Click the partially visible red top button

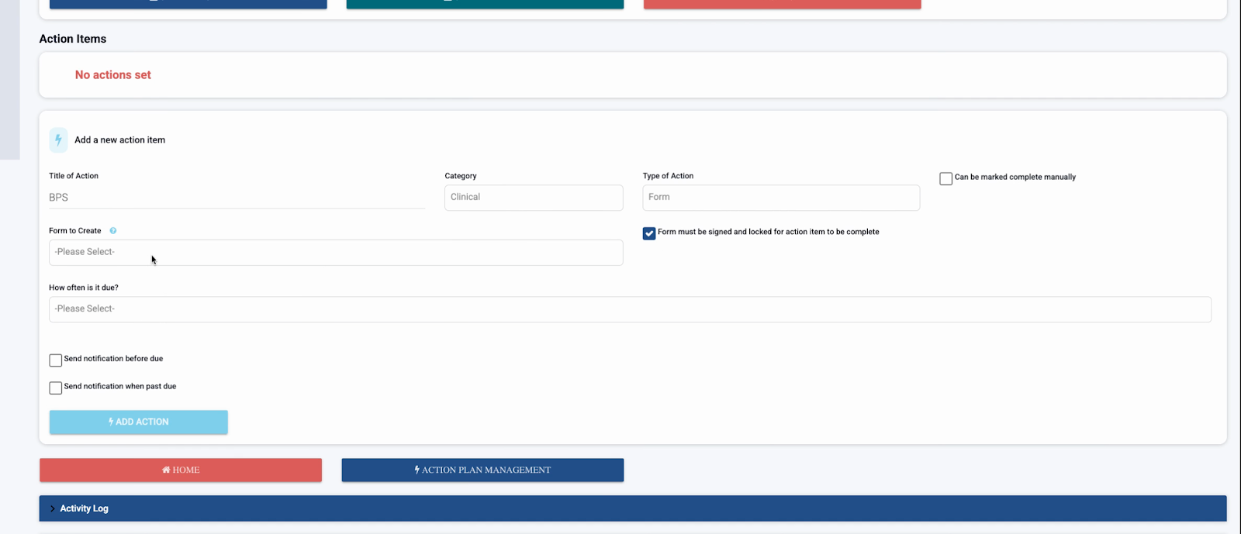coord(782,4)
